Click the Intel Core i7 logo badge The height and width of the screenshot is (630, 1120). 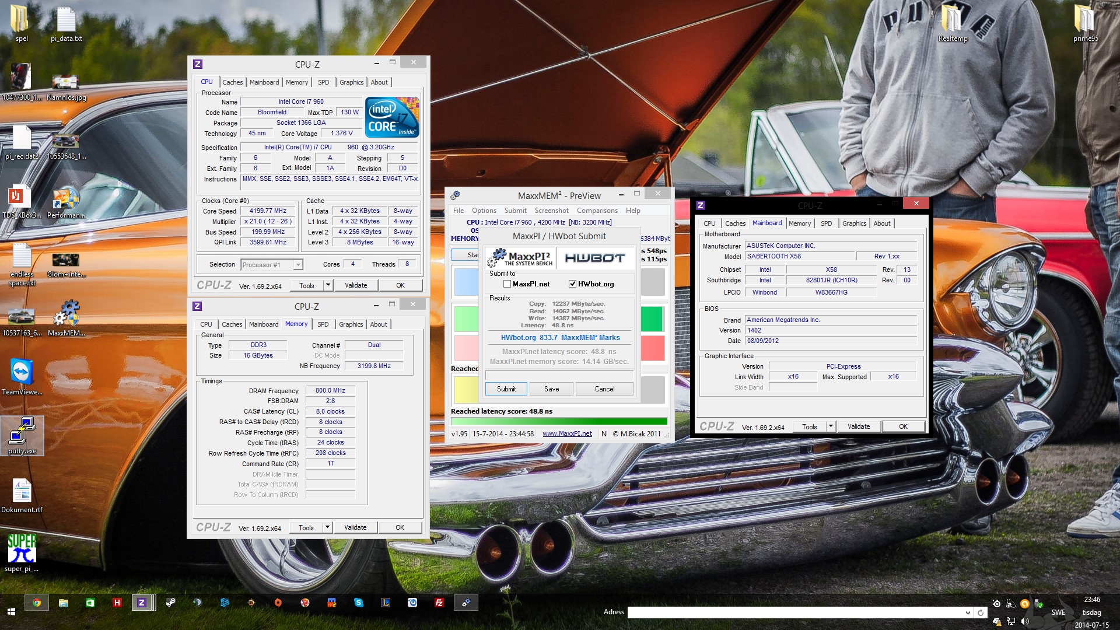click(x=392, y=117)
